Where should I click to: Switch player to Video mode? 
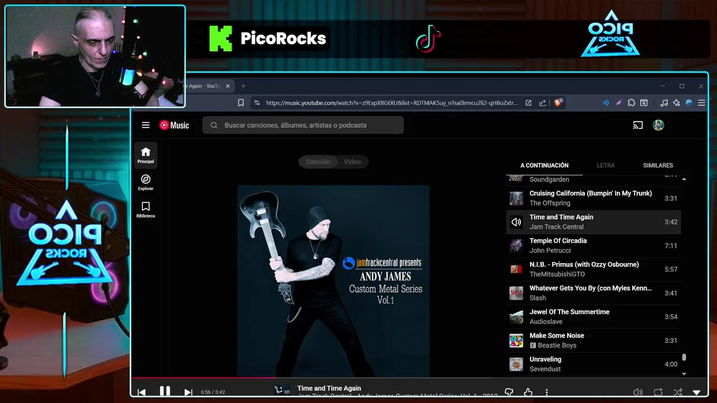pos(352,162)
